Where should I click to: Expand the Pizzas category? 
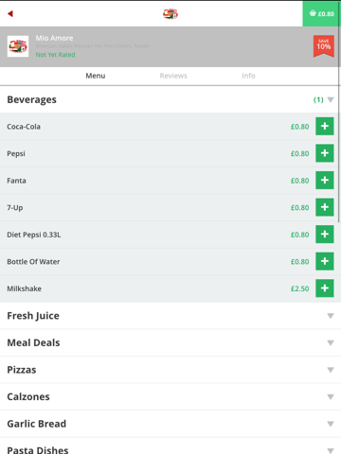170,370
